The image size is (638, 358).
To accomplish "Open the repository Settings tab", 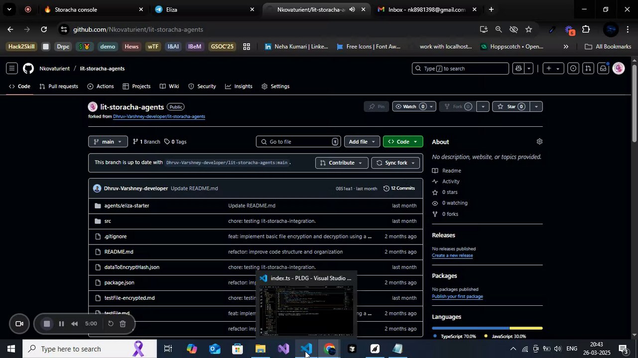I will [x=275, y=87].
